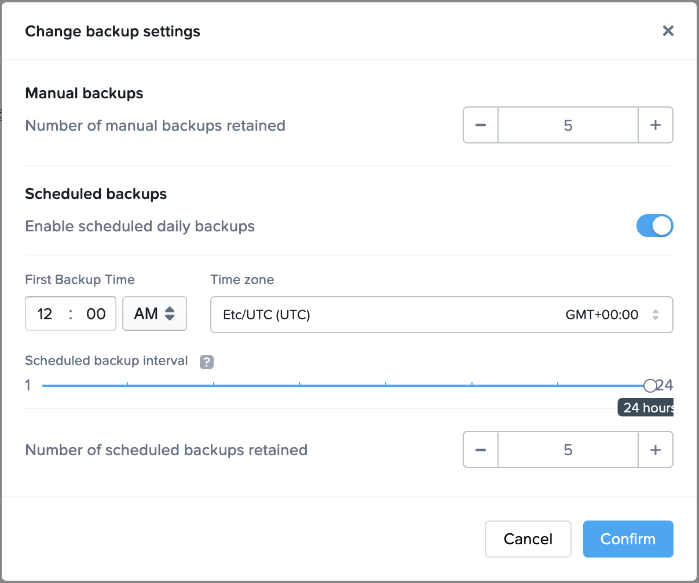Click the up-down arrows on AM selector
Image resolution: width=699 pixels, height=583 pixels.
(170, 313)
